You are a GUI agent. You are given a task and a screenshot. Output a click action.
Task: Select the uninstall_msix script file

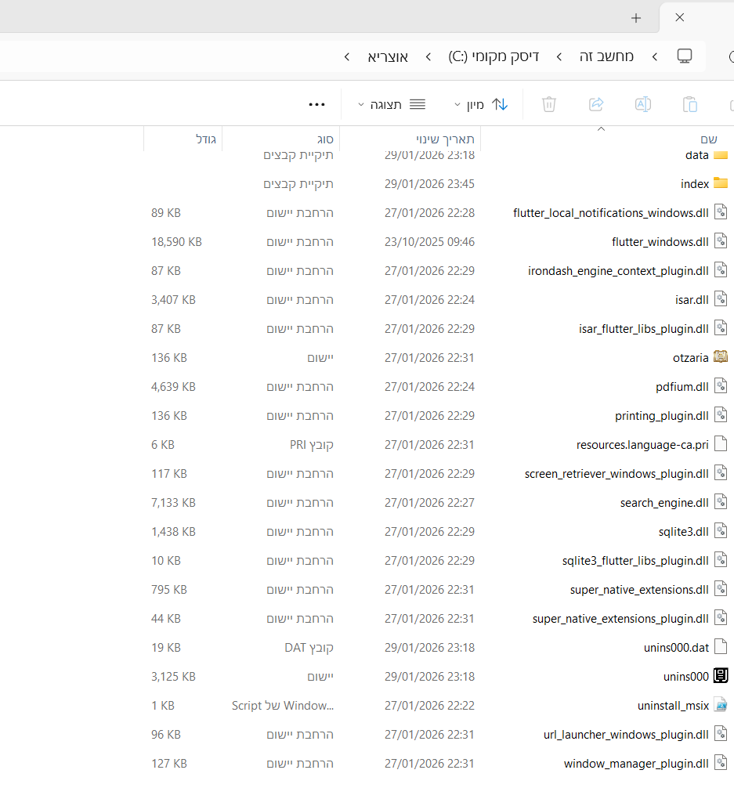(673, 706)
